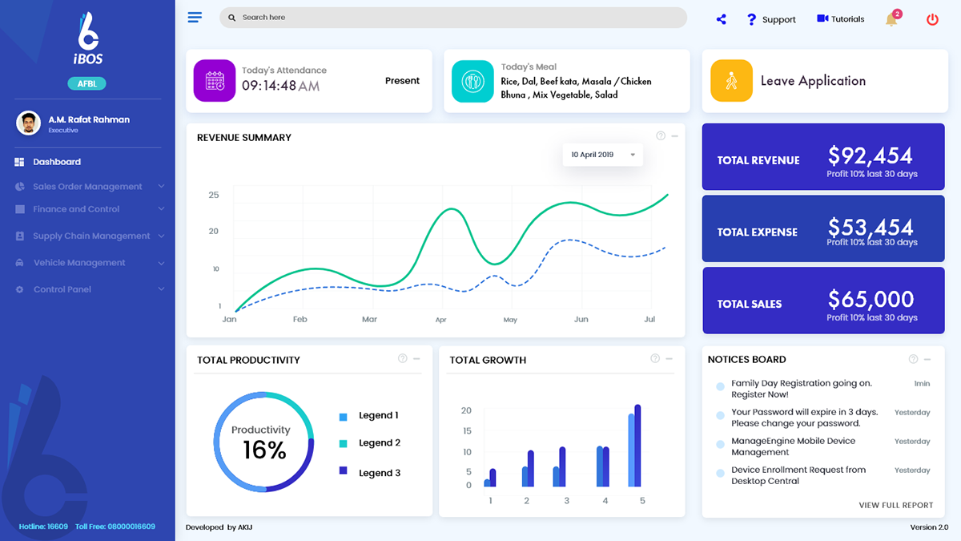
Task: Click the share icon in top bar
Action: click(x=721, y=19)
